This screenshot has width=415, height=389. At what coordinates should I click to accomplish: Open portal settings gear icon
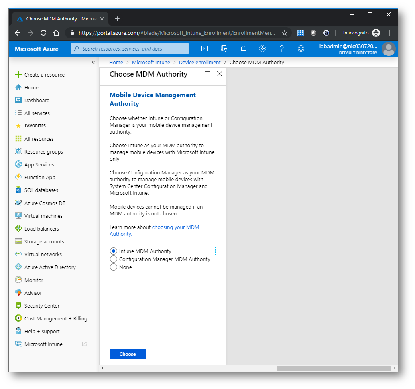pos(262,49)
